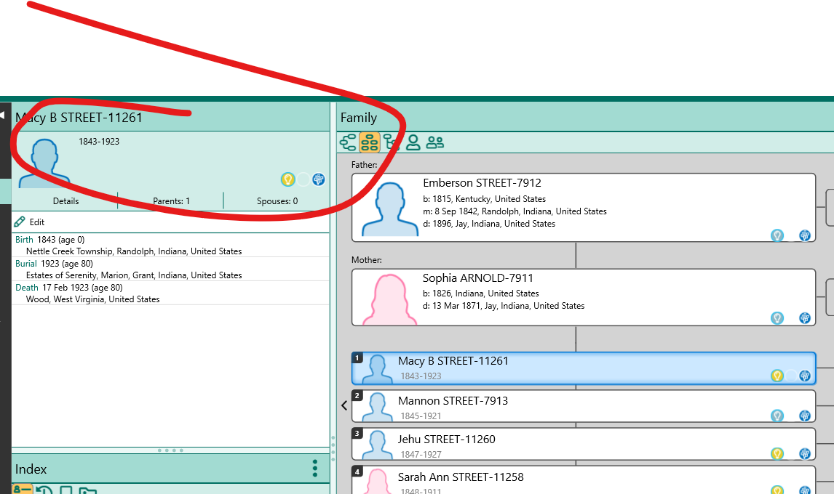Open the Index panel three-dot menu
834x494 pixels.
(315, 469)
